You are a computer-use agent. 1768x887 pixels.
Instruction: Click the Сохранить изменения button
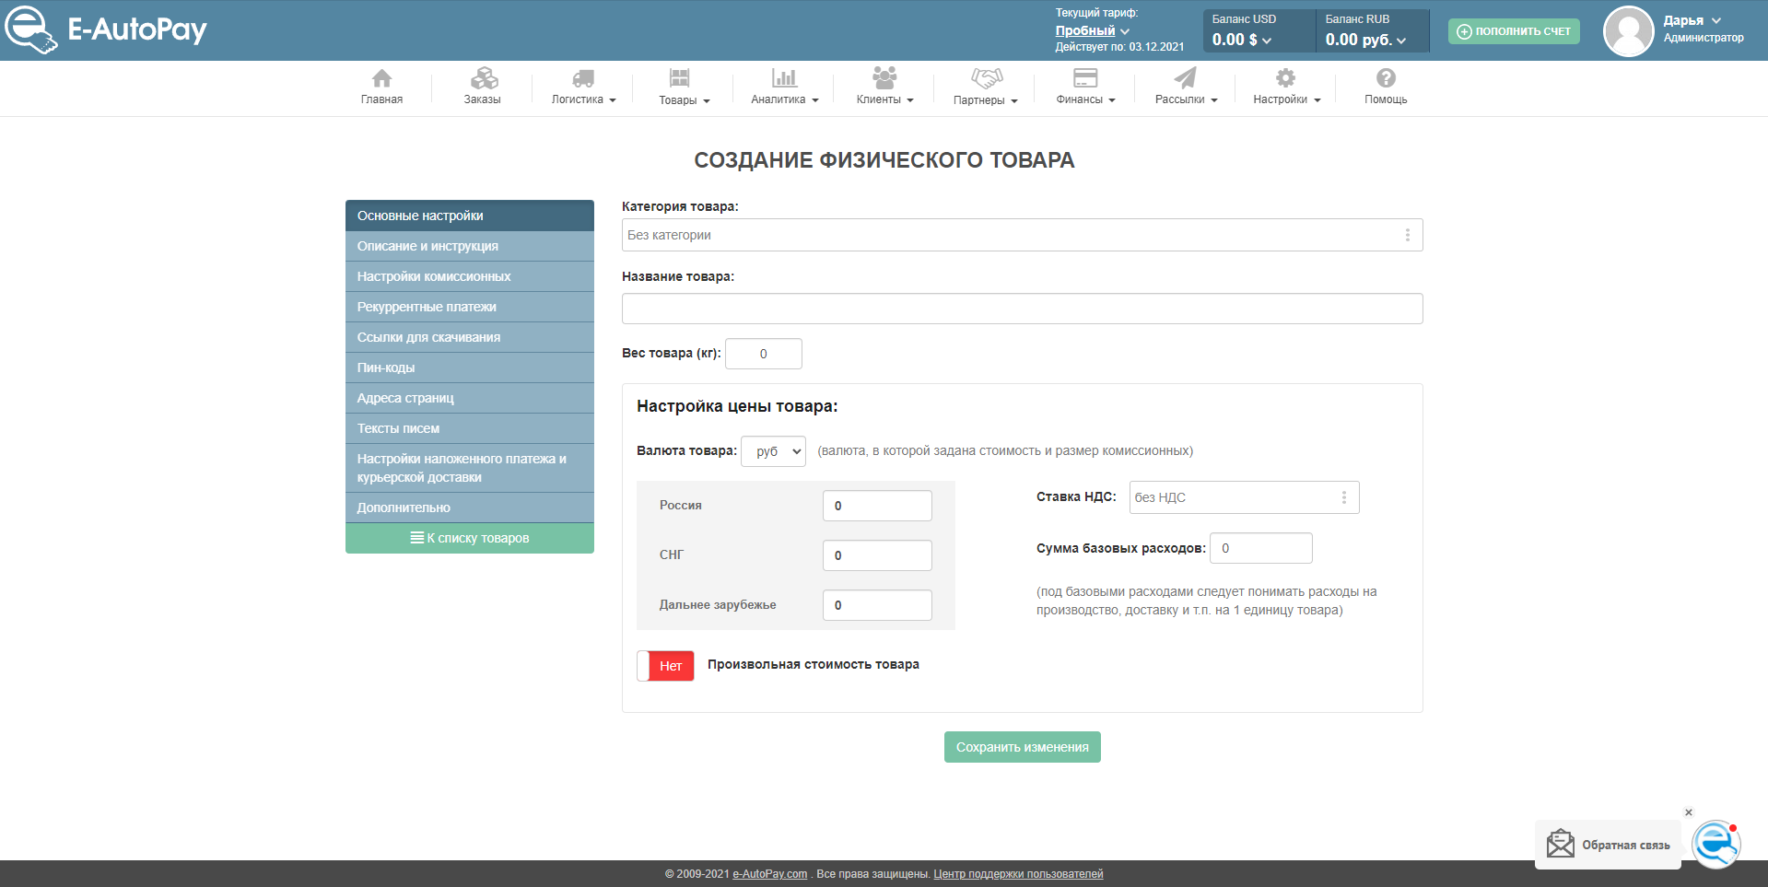pos(1022,747)
